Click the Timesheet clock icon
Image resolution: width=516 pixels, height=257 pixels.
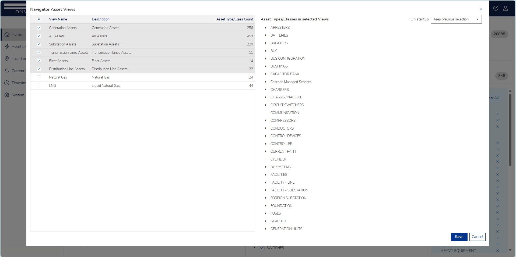coord(7,83)
